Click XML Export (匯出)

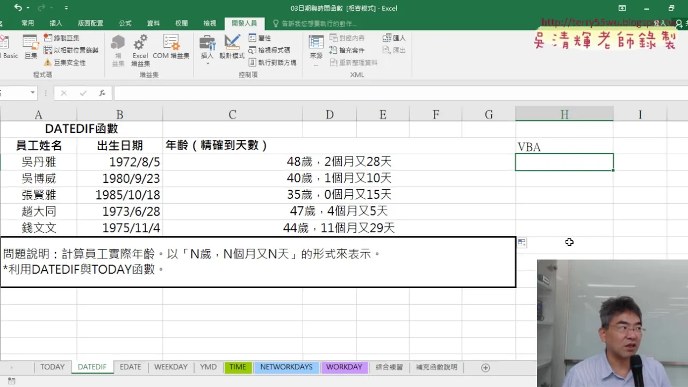394,50
